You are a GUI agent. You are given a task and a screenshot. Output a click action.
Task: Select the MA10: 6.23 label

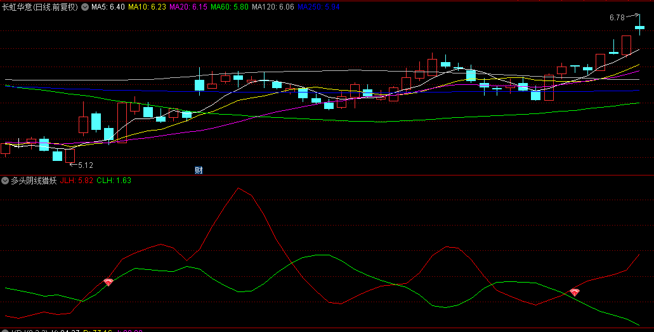coord(147,7)
